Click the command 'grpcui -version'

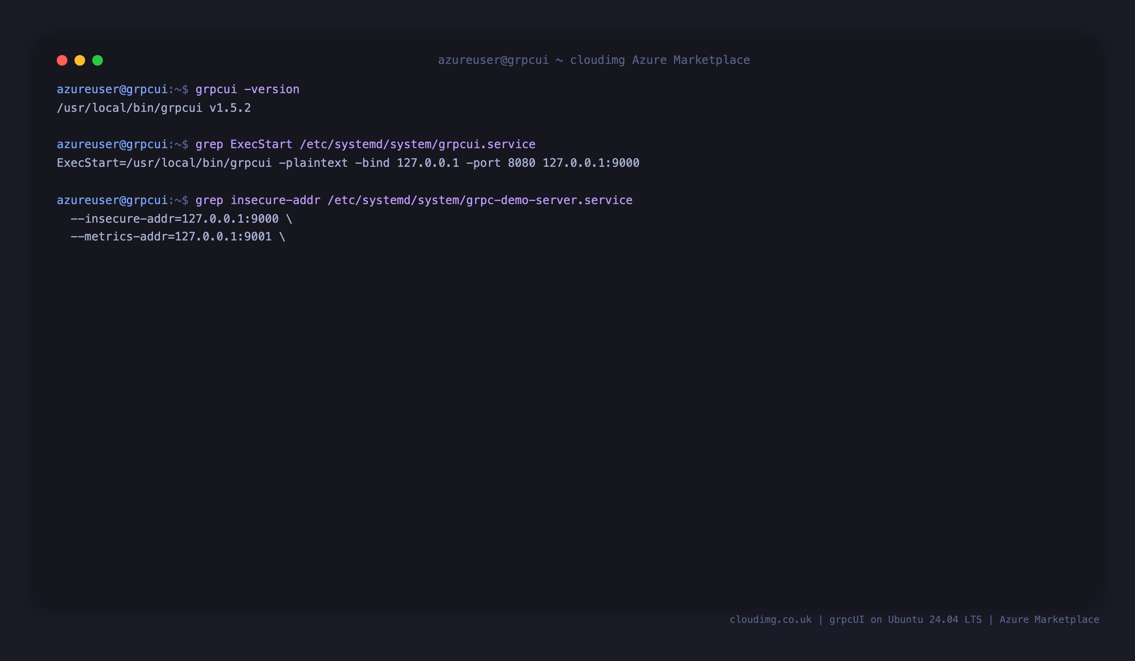click(247, 89)
